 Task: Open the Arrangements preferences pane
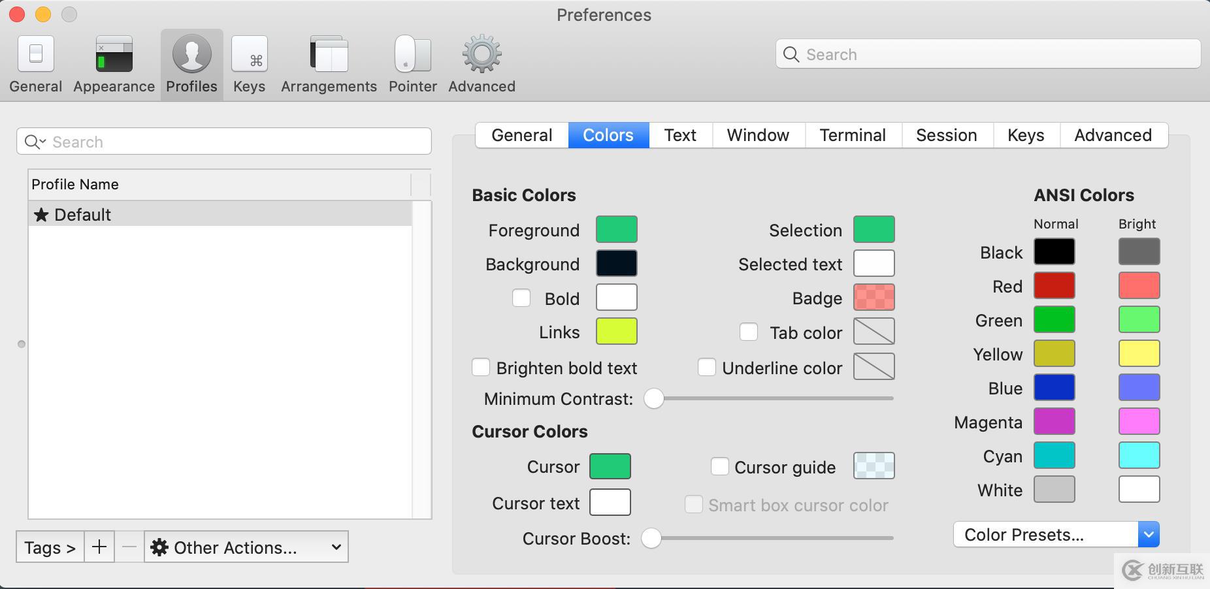tap(328, 62)
